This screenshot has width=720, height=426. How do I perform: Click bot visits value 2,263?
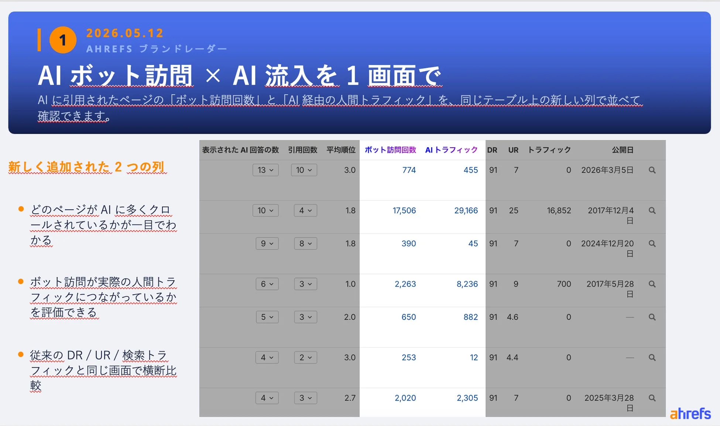(405, 284)
